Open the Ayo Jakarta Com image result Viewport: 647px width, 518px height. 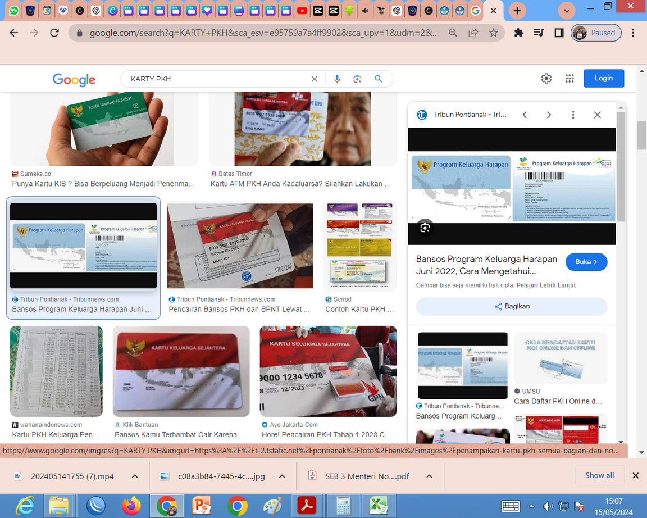[328, 371]
